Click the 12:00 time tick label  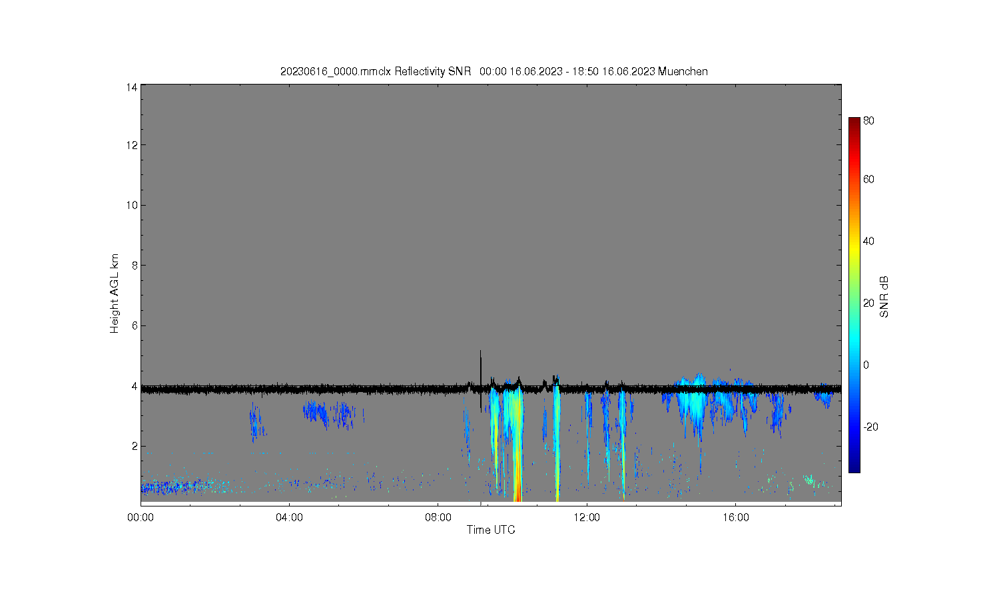587,517
